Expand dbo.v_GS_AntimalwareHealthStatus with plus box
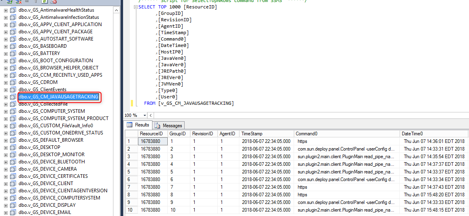469x216 pixels. coord(6,10)
